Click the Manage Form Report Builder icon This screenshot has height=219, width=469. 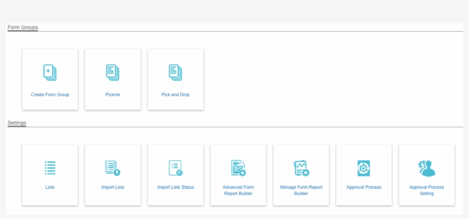click(301, 168)
